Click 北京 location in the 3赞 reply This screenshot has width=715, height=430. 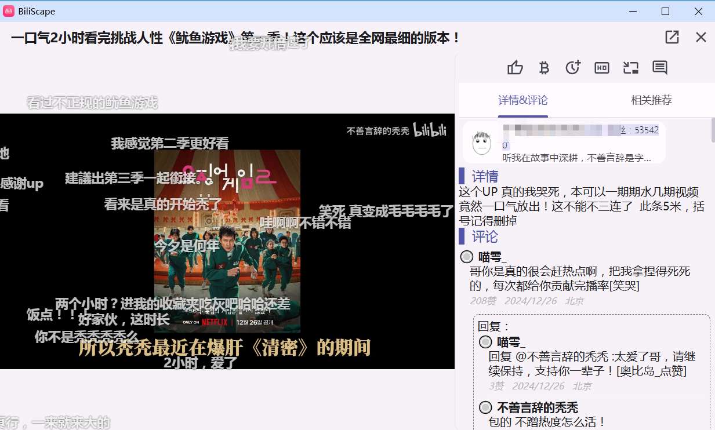pyautogui.click(x=582, y=386)
